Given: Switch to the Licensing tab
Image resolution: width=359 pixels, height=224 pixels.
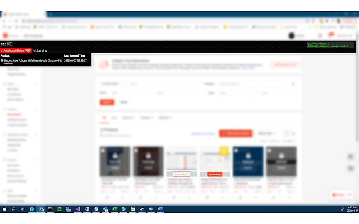Looking at the screenshot, I should 40,50.
